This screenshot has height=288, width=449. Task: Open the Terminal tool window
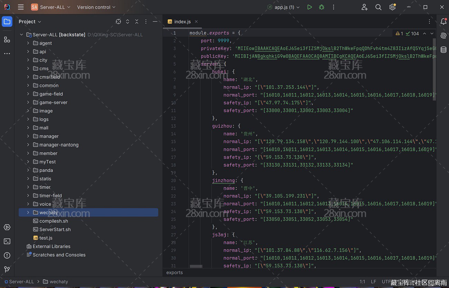point(7,241)
